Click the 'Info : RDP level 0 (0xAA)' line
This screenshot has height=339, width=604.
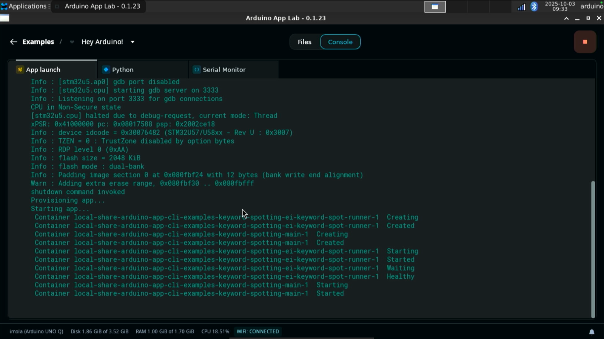point(80,150)
